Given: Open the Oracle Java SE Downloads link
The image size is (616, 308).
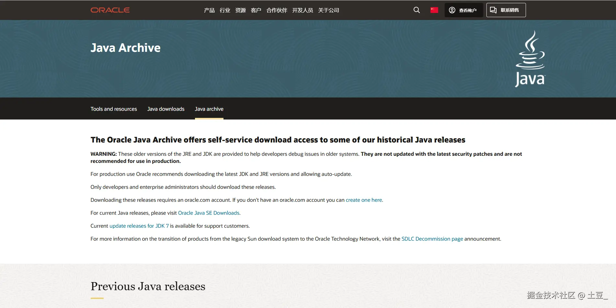Looking at the screenshot, I should (x=209, y=213).
